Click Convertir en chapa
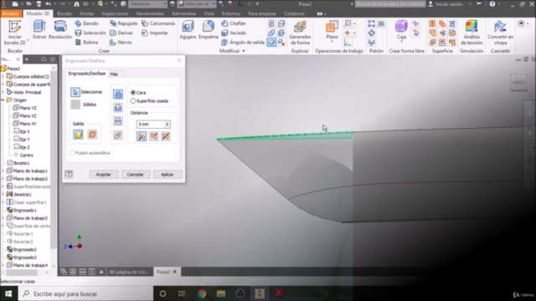Screen dimensions: 536x301 500,33
